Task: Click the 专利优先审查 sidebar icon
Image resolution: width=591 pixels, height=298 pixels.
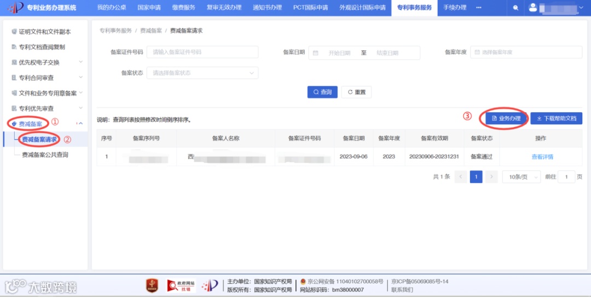Action: coord(14,108)
